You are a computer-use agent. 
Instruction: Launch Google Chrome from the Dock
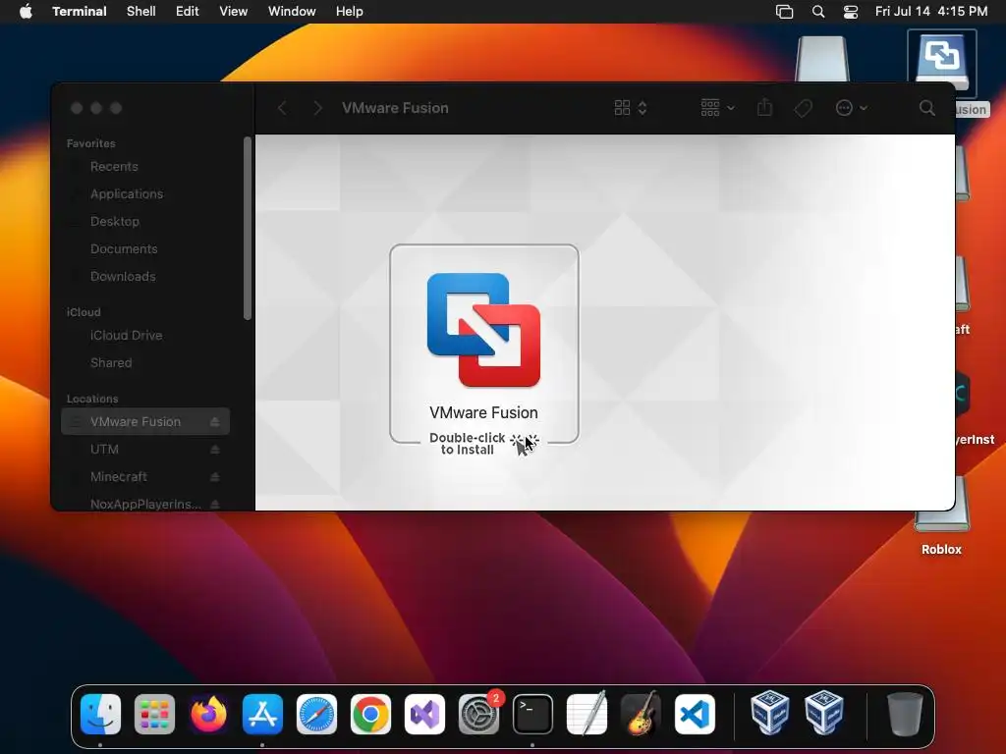[370, 714]
